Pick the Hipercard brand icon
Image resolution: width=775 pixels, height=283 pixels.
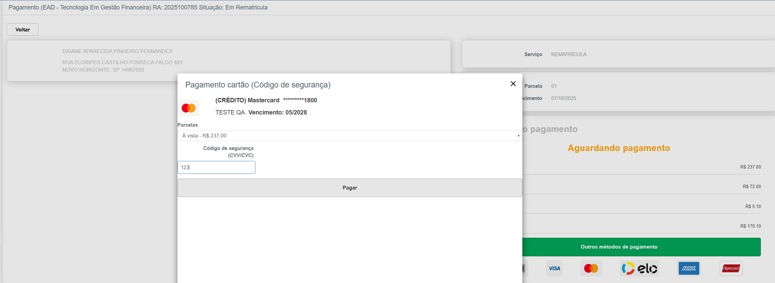point(731,268)
